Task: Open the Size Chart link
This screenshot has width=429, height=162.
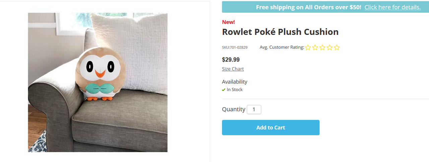Action: pos(233,69)
